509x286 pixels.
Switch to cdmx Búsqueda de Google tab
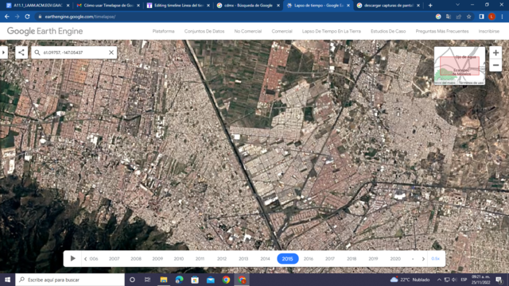[x=248, y=6]
